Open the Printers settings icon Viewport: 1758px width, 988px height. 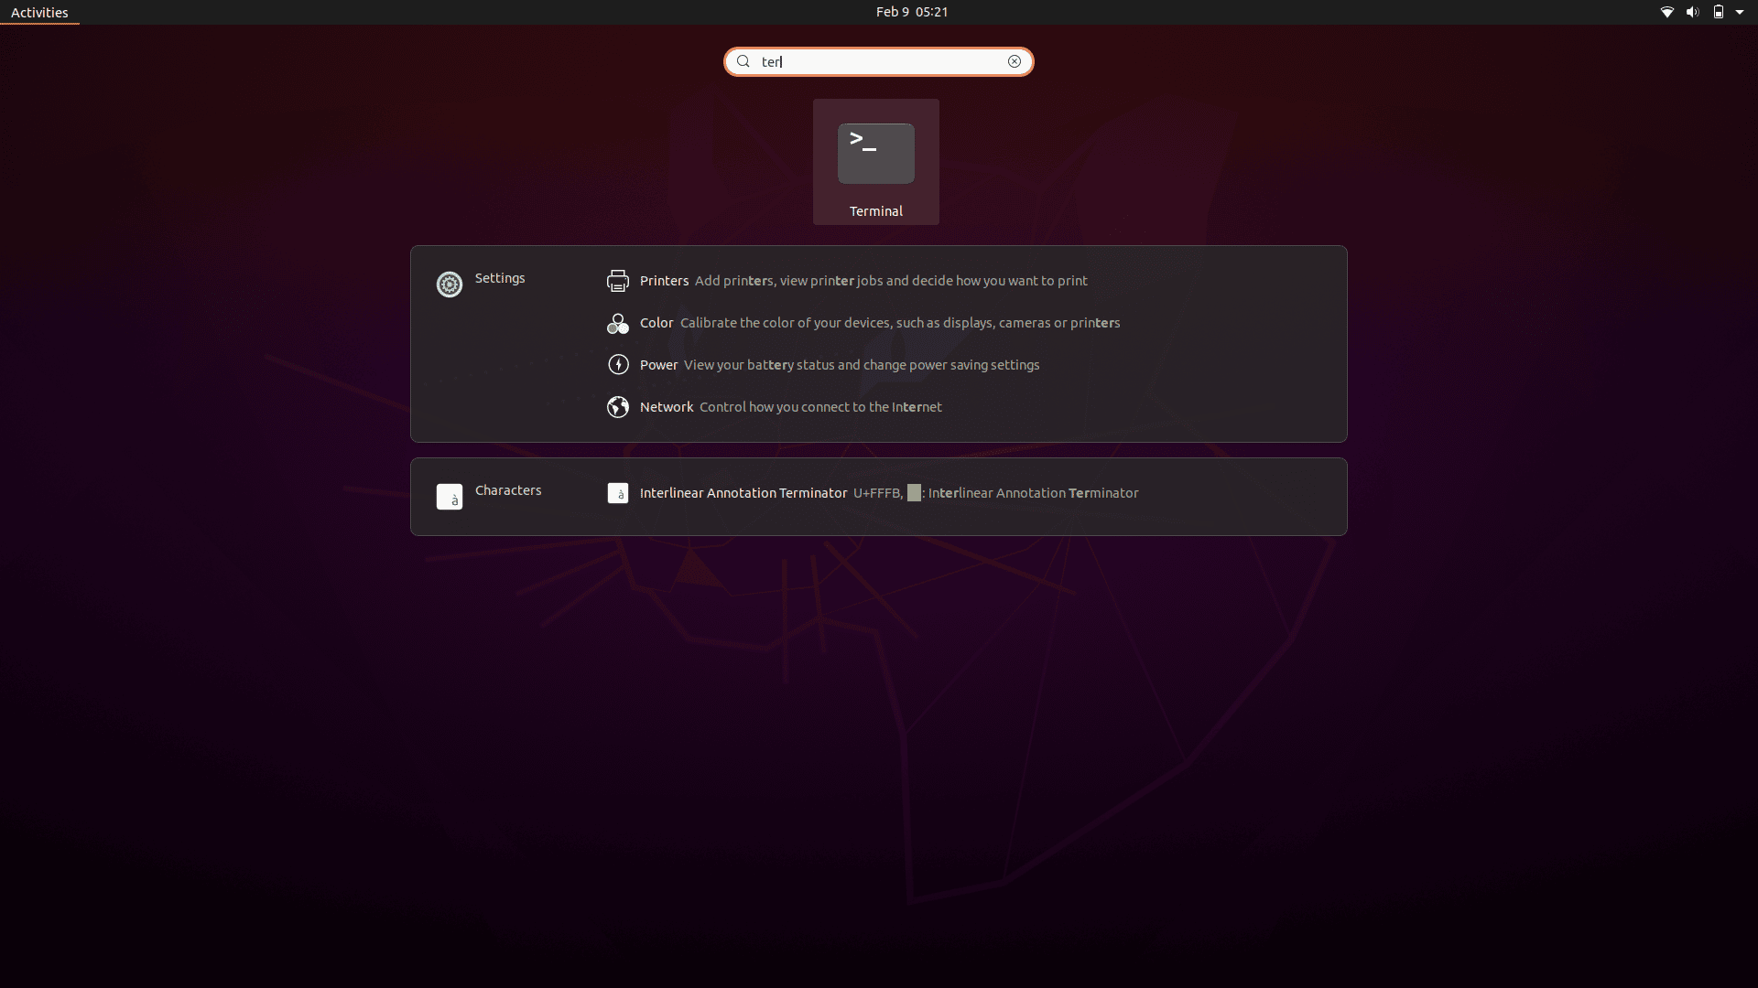618,281
